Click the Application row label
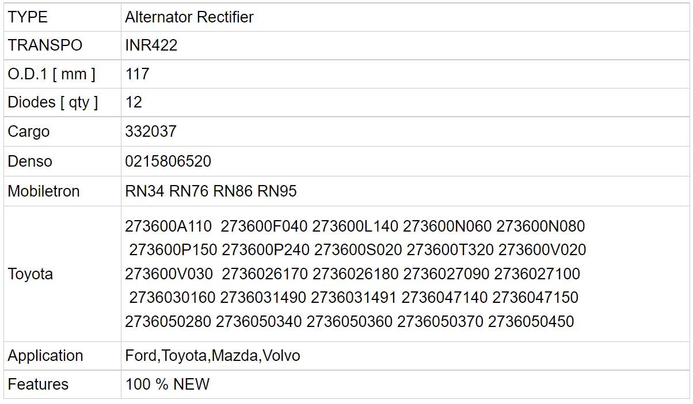This screenshot has height=404, width=693. tap(45, 356)
